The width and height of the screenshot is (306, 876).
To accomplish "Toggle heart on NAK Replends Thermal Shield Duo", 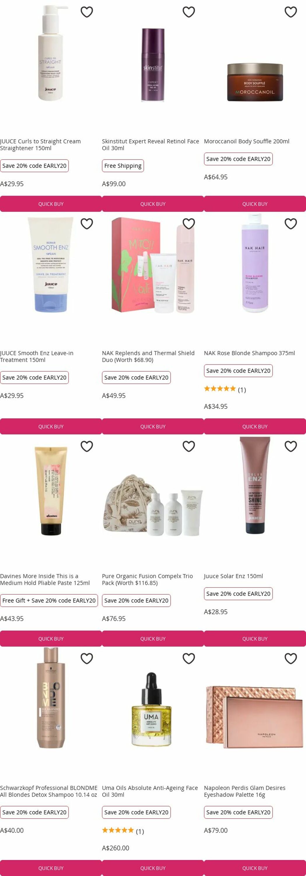I will [188, 224].
